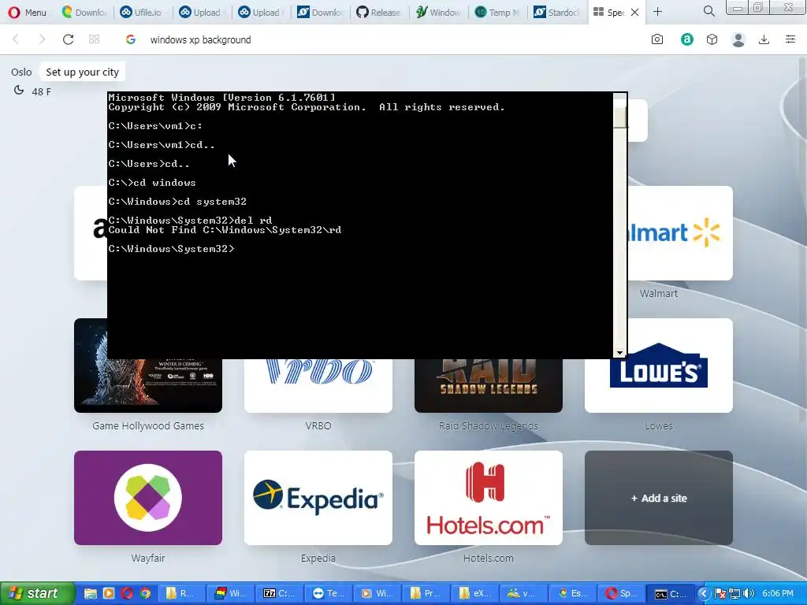The height and width of the screenshot is (605, 807).
Task: Open the Wayfair speed dial tile
Action: [x=148, y=498]
